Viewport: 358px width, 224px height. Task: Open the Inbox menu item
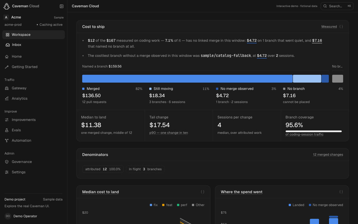(34, 45)
